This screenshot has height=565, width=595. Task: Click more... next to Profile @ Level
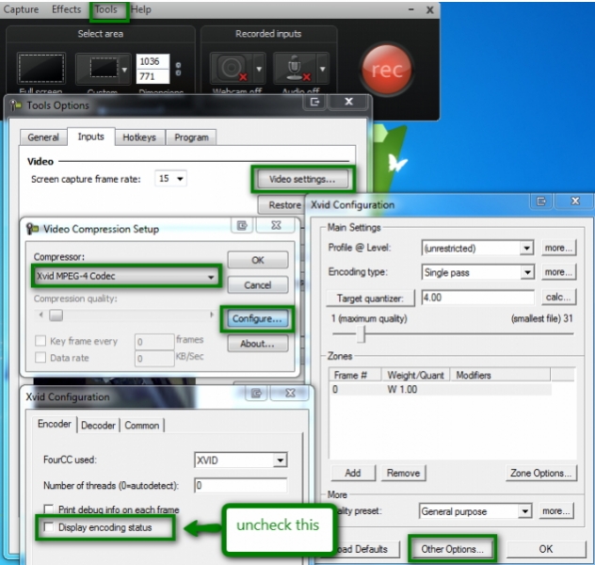coord(558,248)
